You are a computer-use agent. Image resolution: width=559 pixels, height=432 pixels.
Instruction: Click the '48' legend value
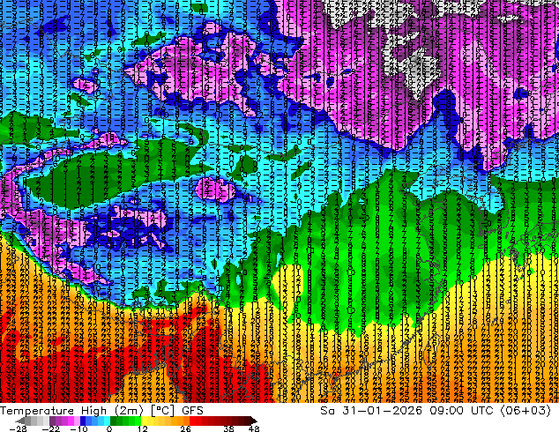[254, 428]
